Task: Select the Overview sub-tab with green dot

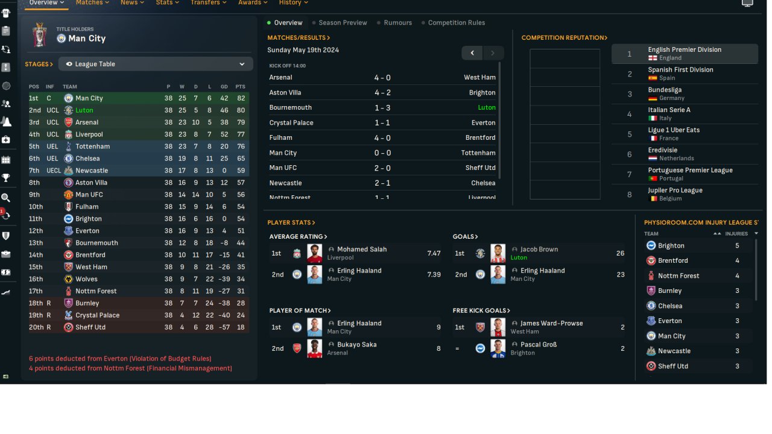Action: (x=285, y=23)
